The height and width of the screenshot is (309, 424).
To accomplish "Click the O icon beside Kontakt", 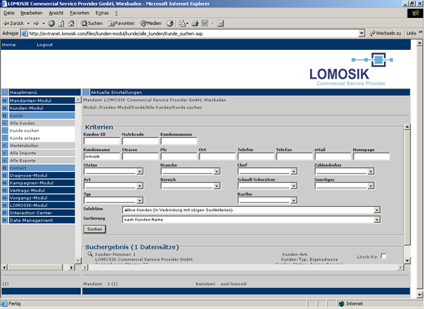I will pyautogui.click(x=4, y=168).
